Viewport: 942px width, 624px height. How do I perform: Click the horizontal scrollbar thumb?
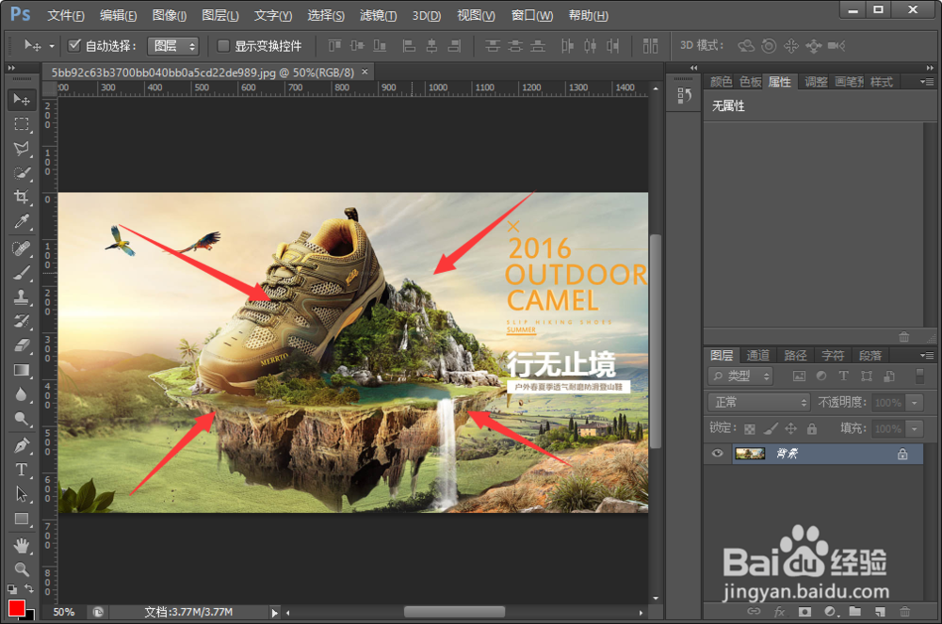pyautogui.click(x=454, y=612)
